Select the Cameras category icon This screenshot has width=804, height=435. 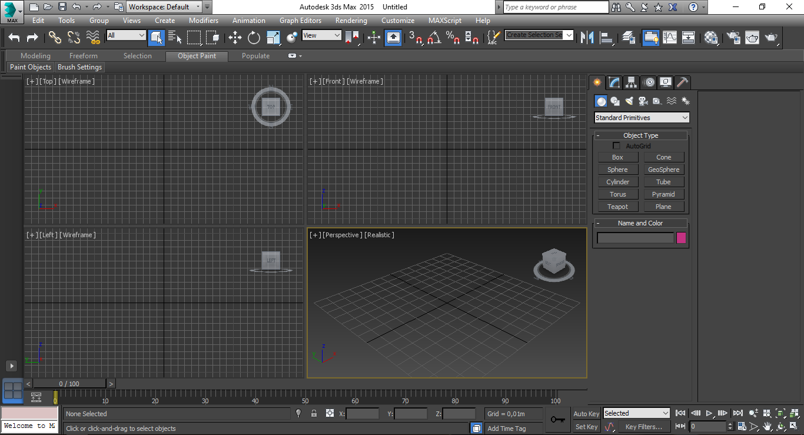(x=643, y=101)
